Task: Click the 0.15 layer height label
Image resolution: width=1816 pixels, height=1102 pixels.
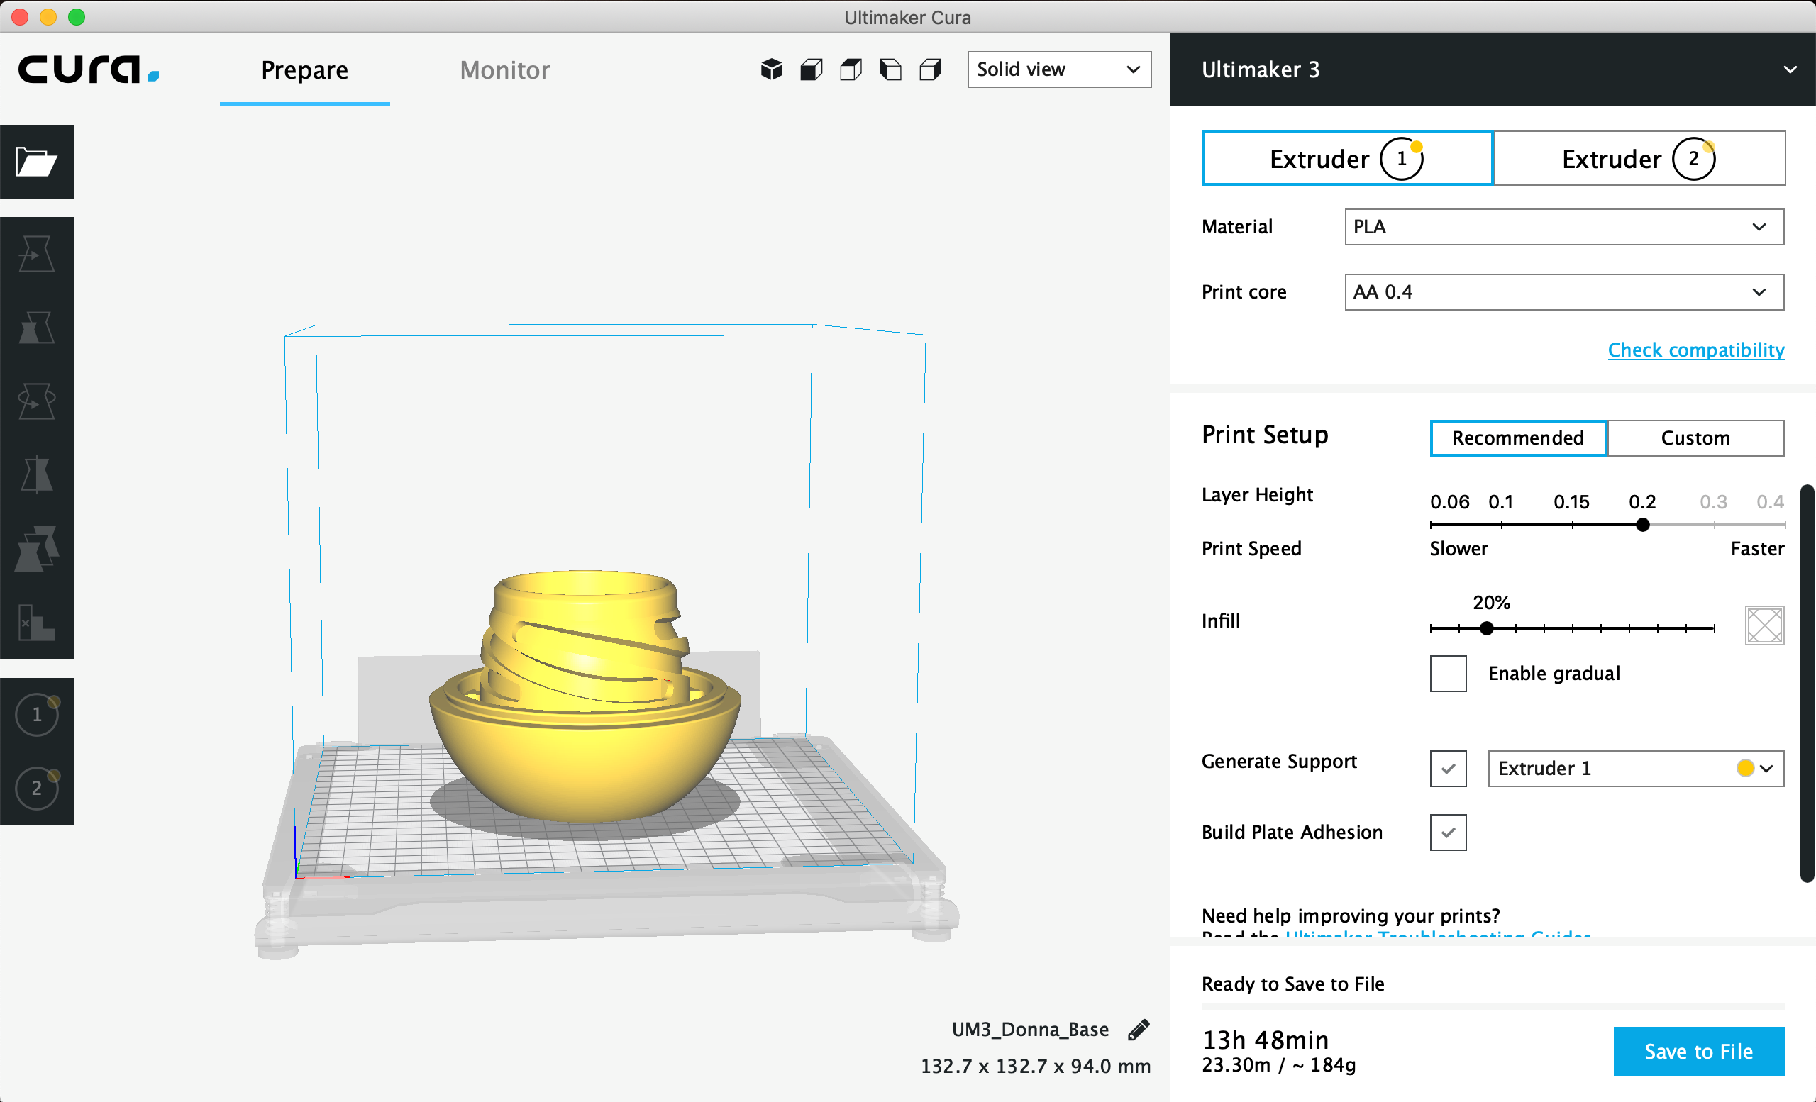Action: [1571, 501]
